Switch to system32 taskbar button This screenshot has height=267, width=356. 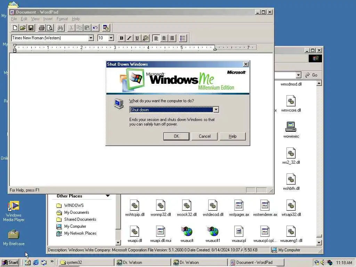coord(87,262)
